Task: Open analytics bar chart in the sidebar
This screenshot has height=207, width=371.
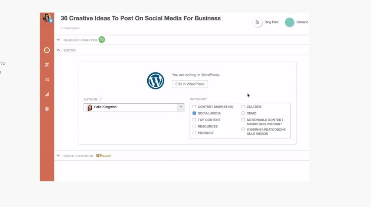Action: [47, 94]
